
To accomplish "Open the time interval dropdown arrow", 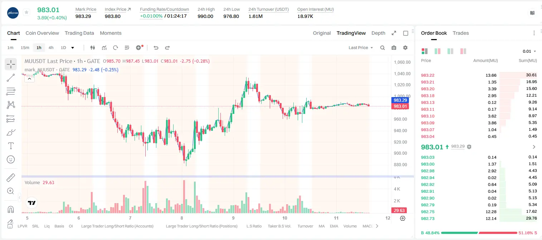I will (x=73, y=48).
